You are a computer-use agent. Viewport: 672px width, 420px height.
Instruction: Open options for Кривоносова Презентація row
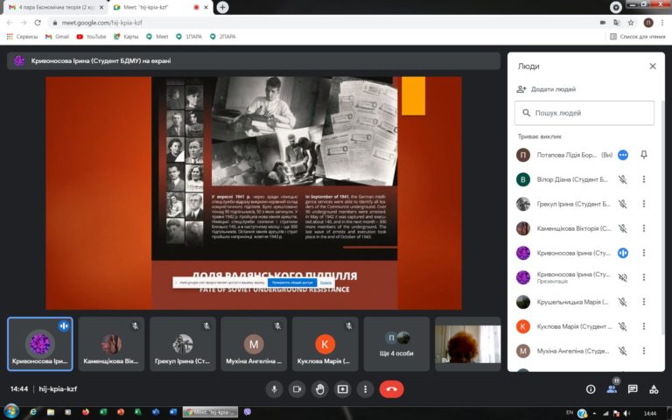644,277
